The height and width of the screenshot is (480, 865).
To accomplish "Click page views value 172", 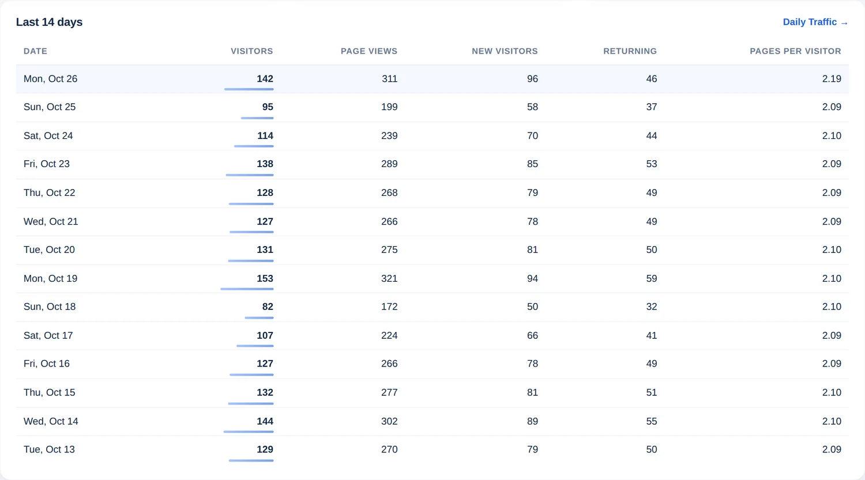I will [389, 307].
